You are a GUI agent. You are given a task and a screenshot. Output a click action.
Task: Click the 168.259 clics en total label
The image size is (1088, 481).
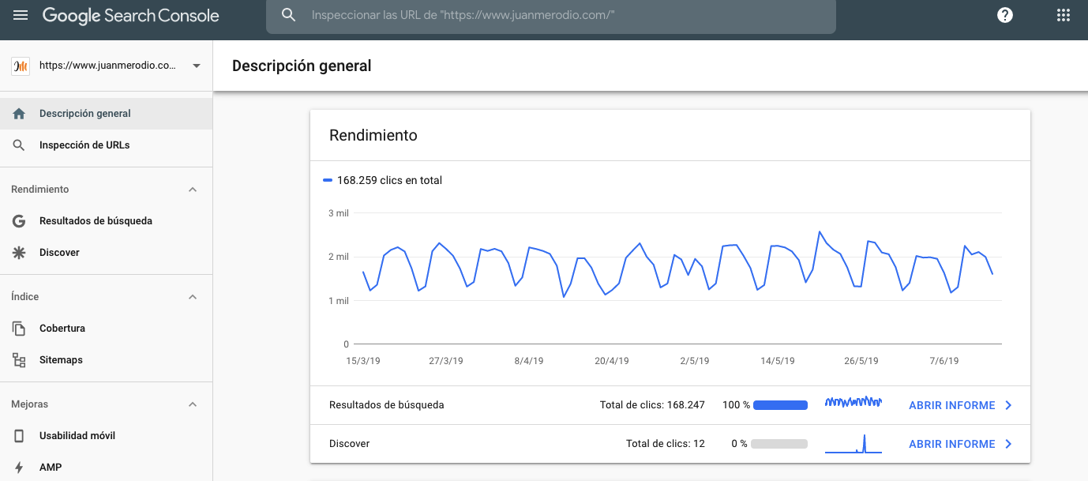389,181
